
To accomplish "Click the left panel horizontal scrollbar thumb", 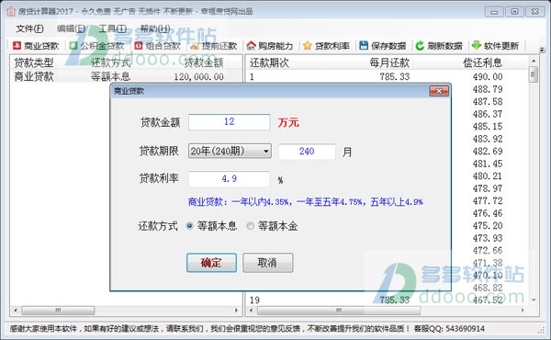I will click(59, 311).
